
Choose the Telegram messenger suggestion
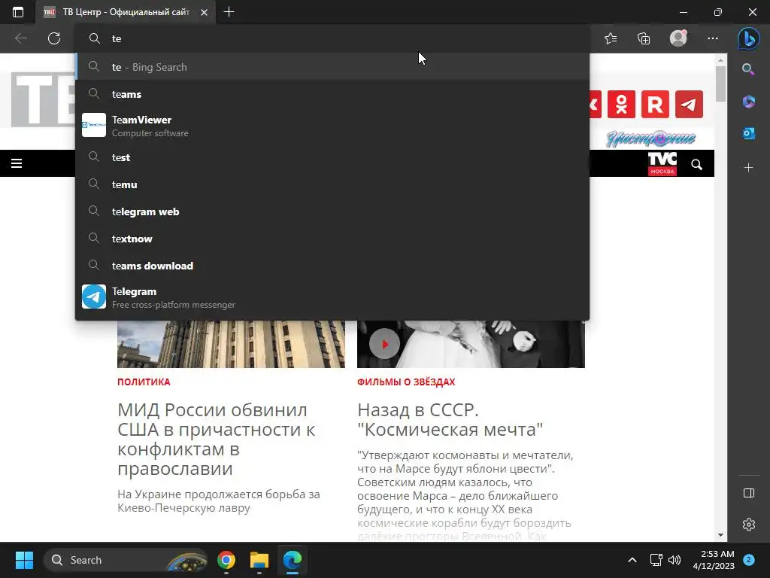tap(332, 297)
